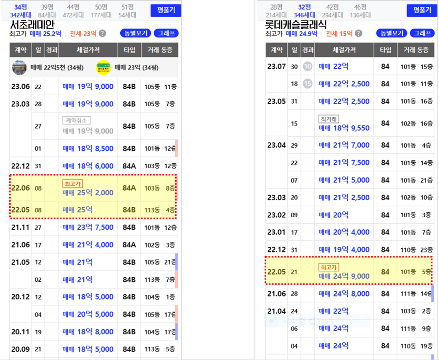Open yellow agent logo beside 매매 23억 listing
439x360 pixels.
coord(103,68)
